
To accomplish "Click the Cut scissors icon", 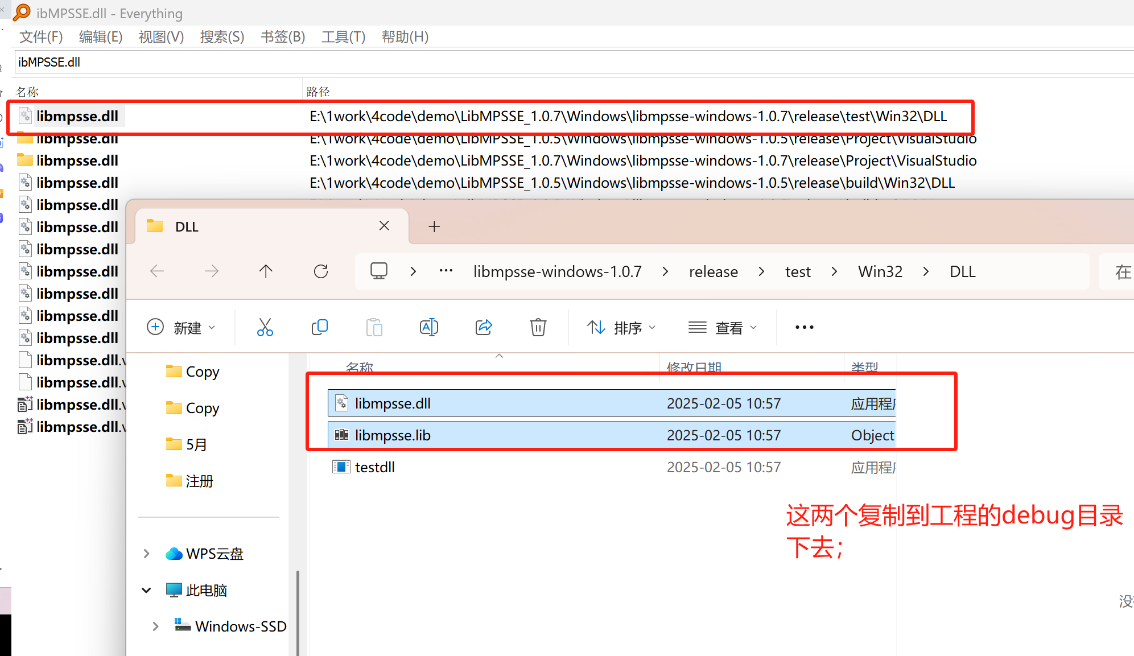I will coord(265,327).
